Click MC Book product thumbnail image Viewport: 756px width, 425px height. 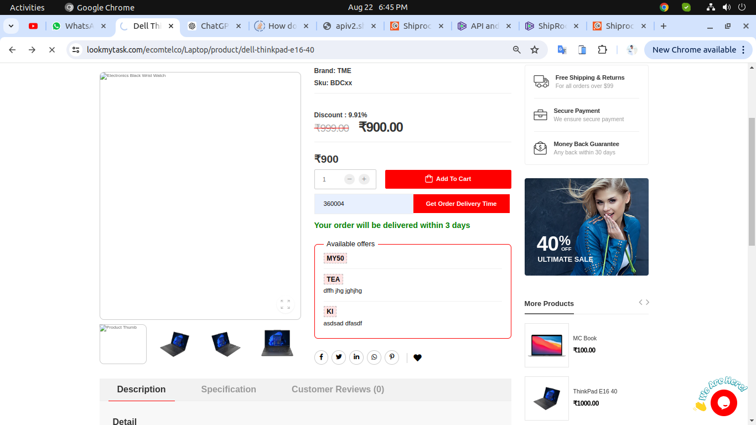pos(547,345)
